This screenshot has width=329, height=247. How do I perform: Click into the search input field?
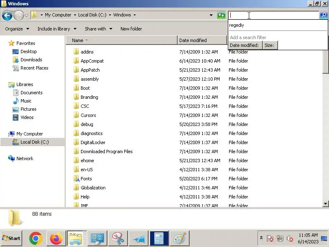pos(273,15)
